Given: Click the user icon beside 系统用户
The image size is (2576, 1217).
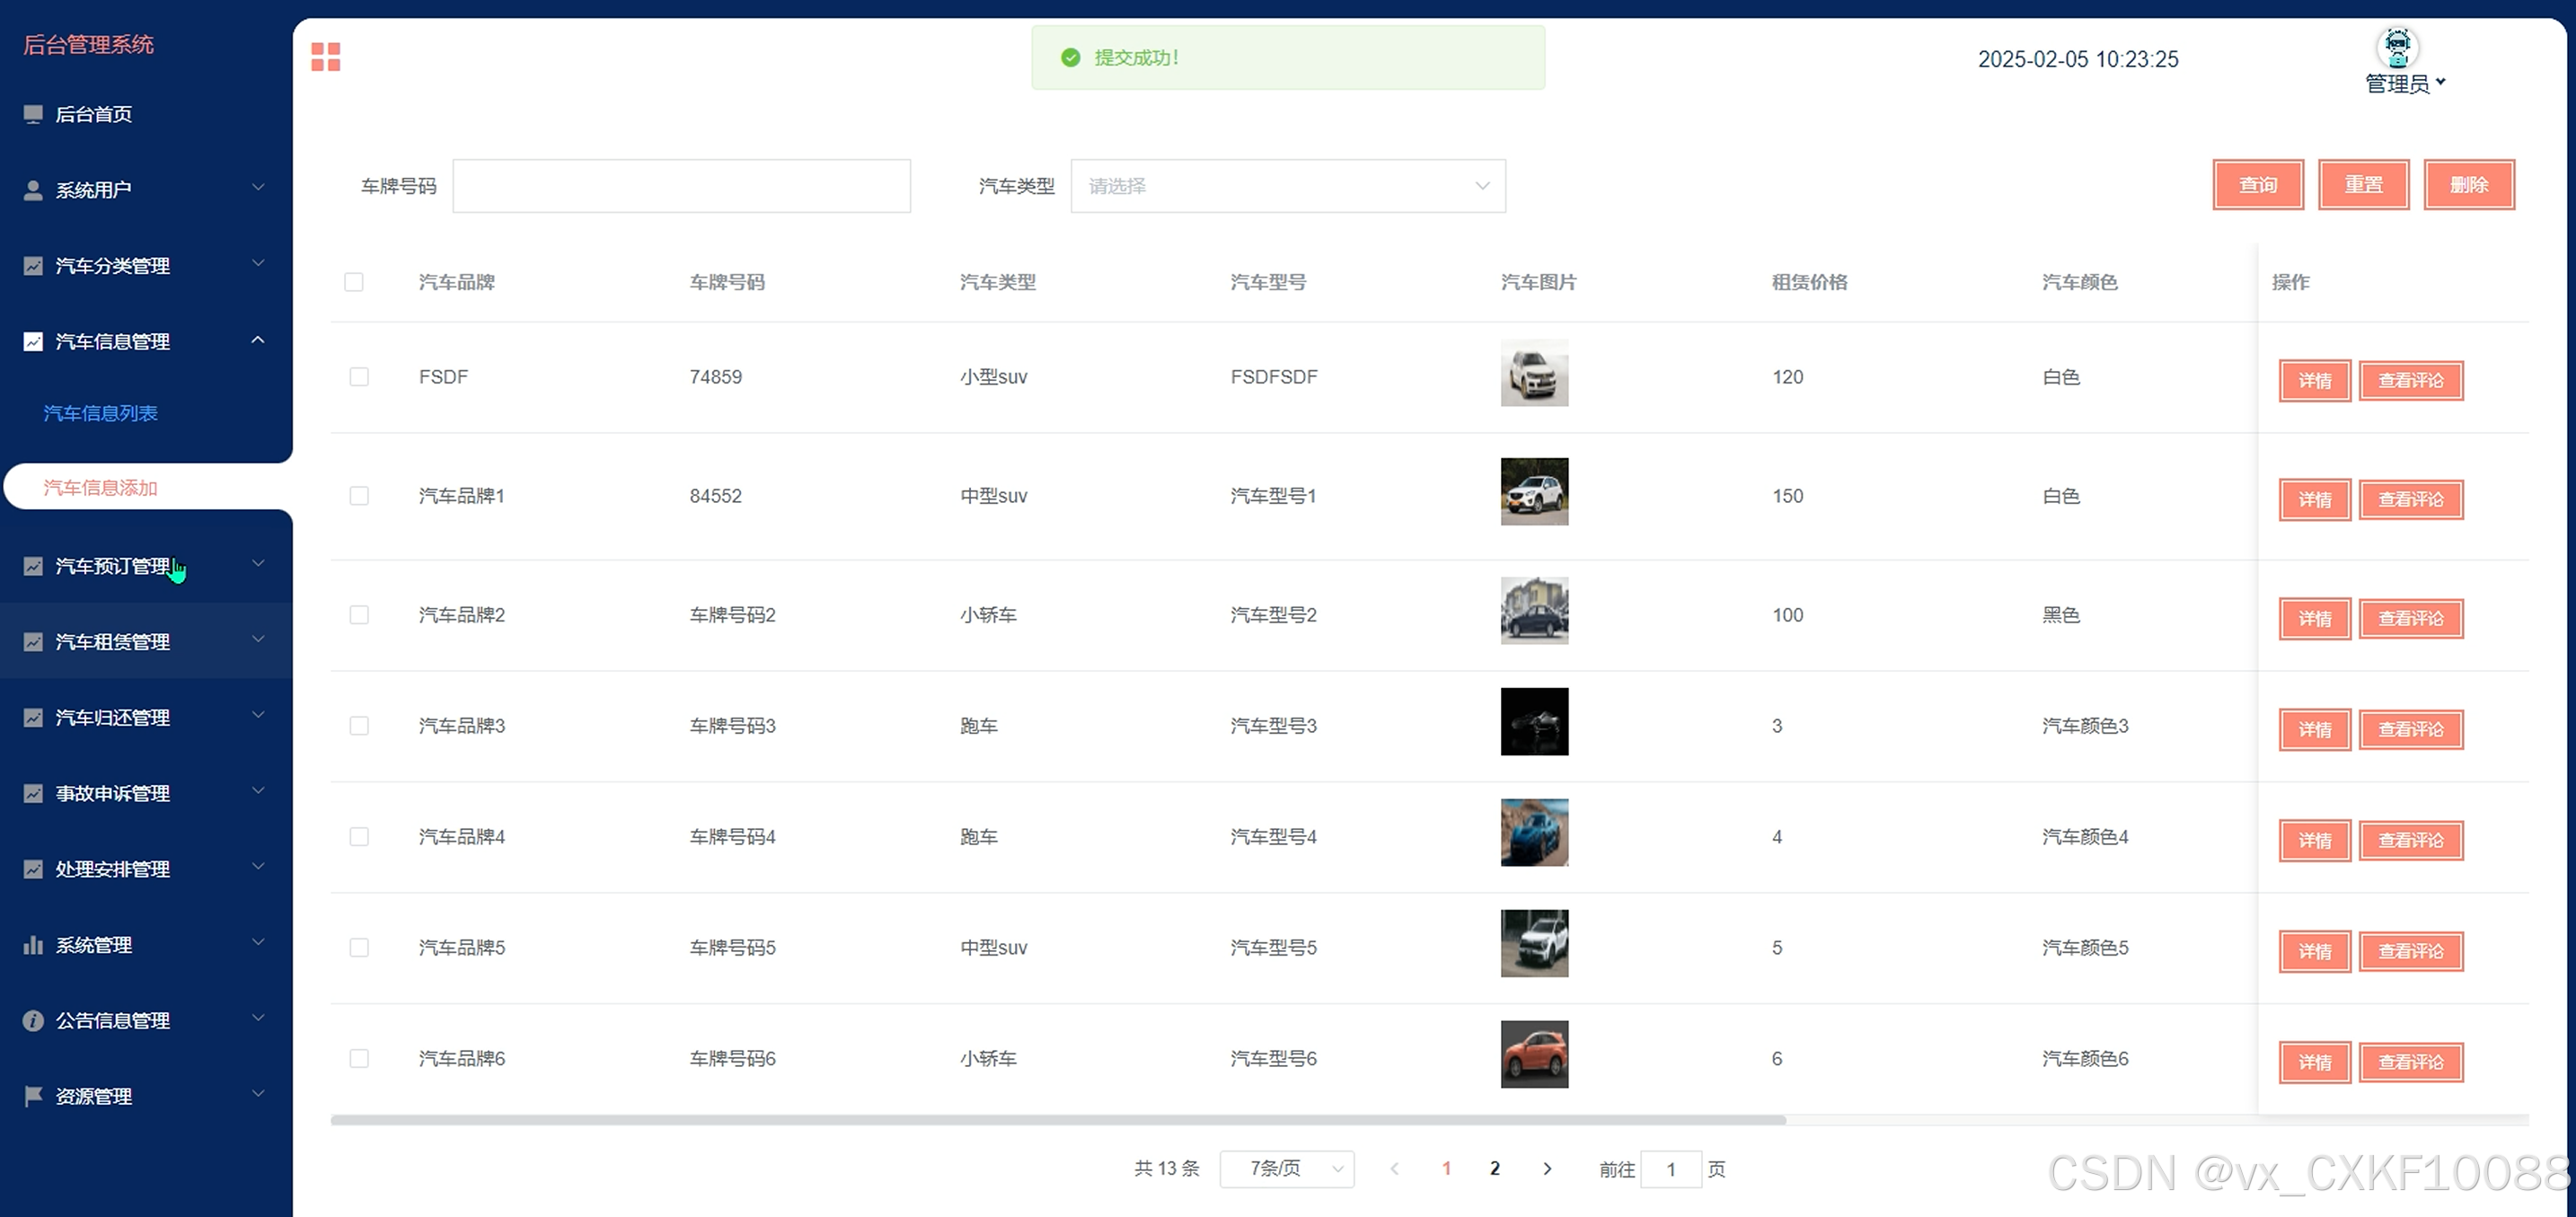Looking at the screenshot, I should (33, 190).
